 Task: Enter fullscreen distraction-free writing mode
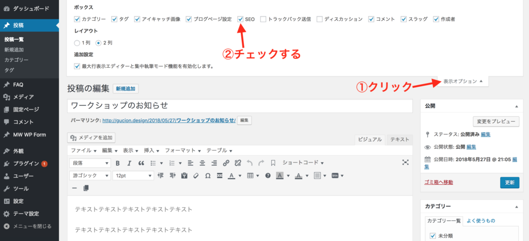coord(406,163)
